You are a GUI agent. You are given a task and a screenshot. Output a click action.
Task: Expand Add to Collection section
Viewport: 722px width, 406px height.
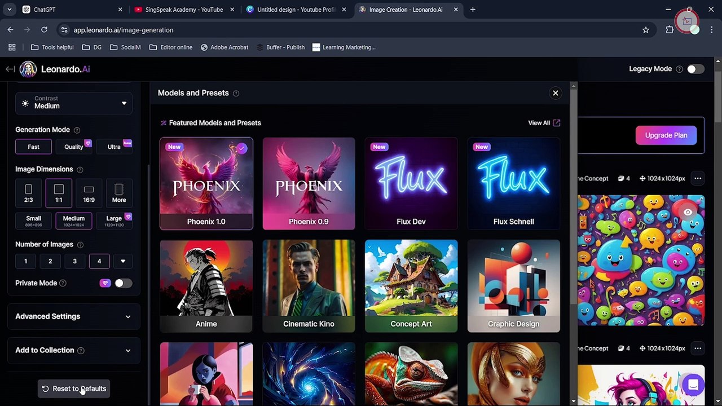(x=73, y=350)
